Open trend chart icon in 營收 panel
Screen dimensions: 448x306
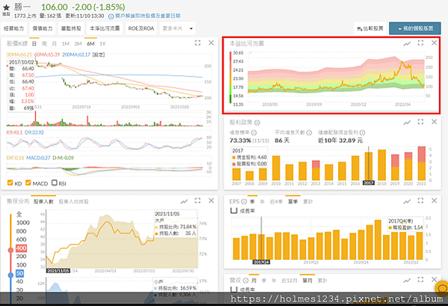tap(407, 281)
